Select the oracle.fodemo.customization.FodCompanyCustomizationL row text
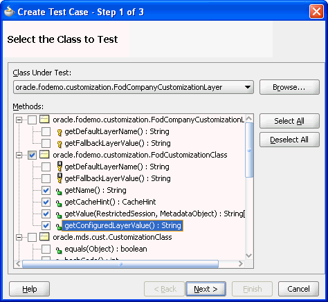 point(149,120)
